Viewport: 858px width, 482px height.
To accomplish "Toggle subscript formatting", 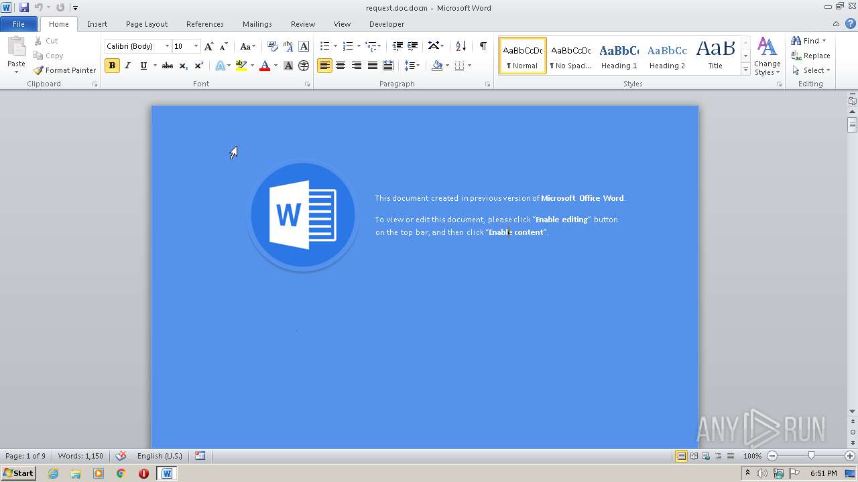I will tap(183, 66).
